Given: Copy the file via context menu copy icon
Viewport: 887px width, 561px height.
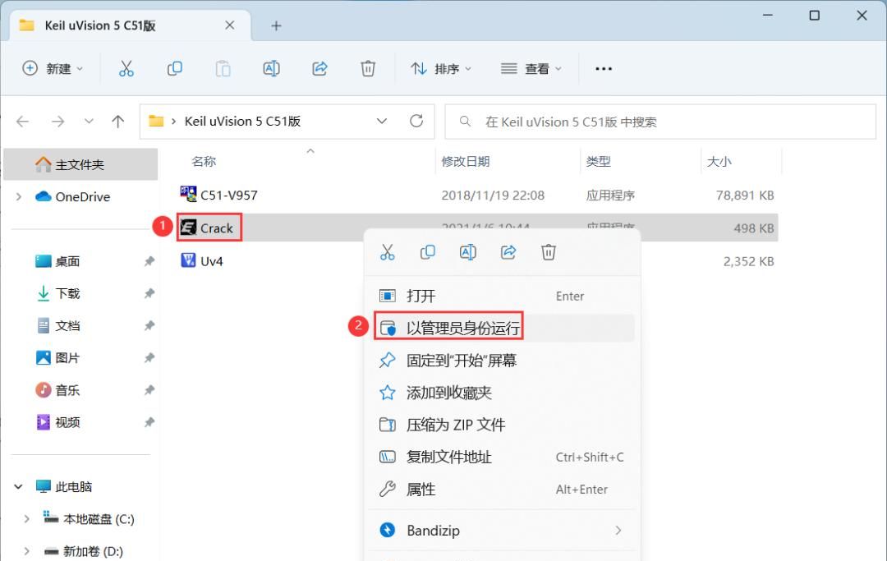Looking at the screenshot, I should [428, 252].
